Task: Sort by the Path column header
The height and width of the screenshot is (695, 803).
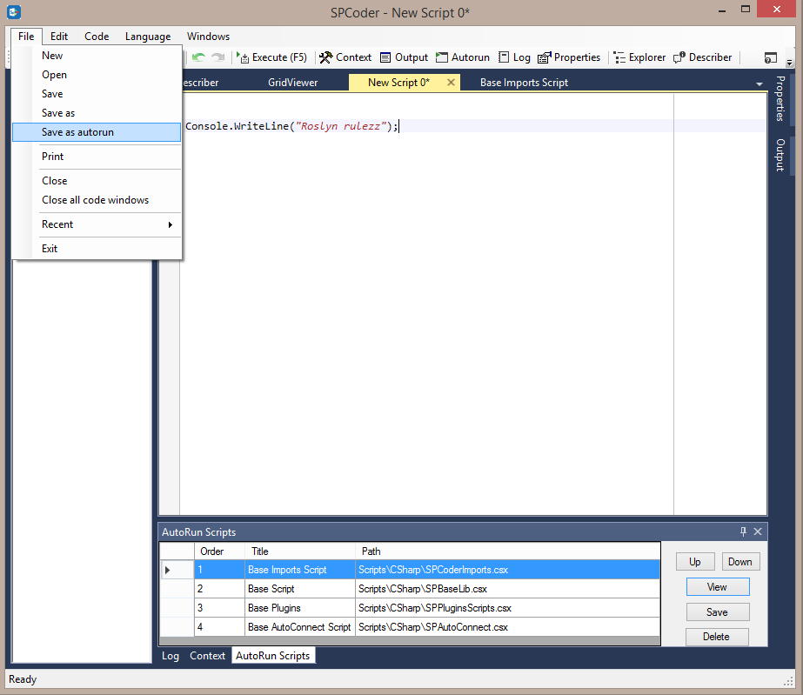Action: [507, 551]
